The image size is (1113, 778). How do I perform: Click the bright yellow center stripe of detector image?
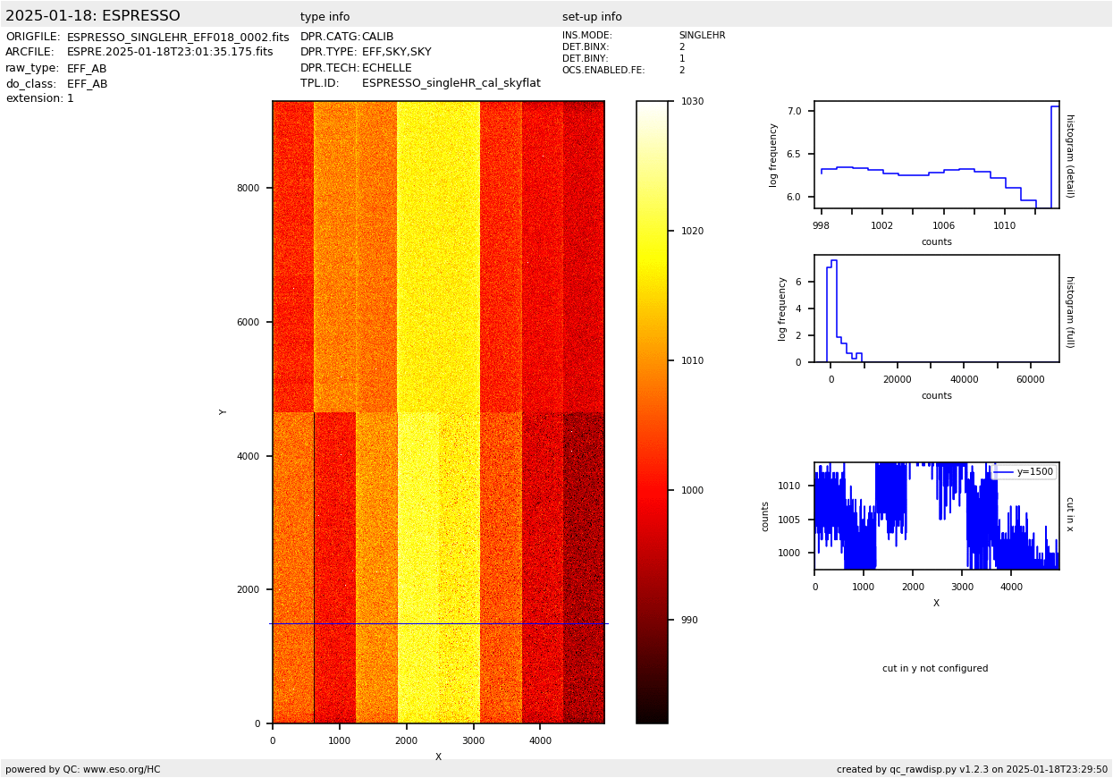point(438,268)
